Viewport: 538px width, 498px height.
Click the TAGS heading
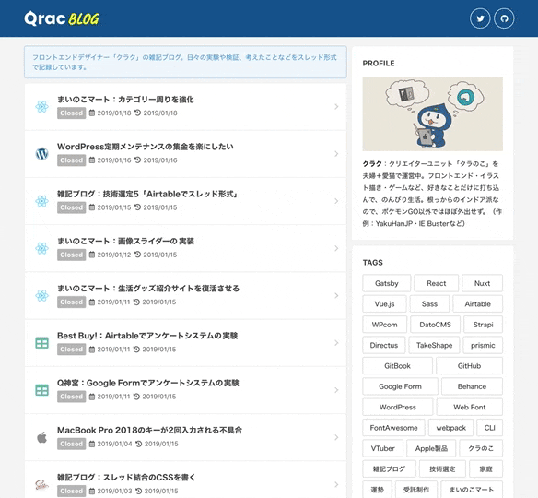(372, 263)
